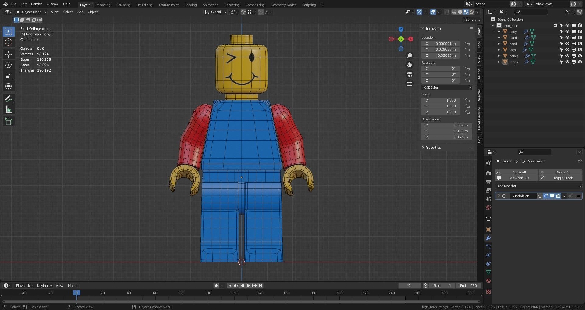Screen dimensions: 585x310
Task: Click the zoom magnifier in viewport
Action: [x=409, y=56]
